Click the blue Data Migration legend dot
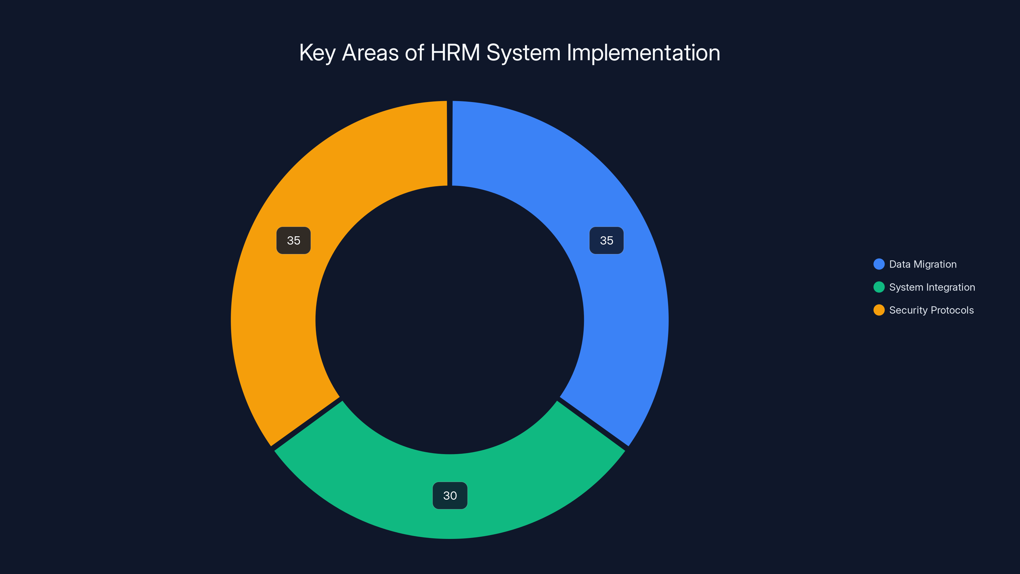The height and width of the screenshot is (574, 1020). [879, 264]
